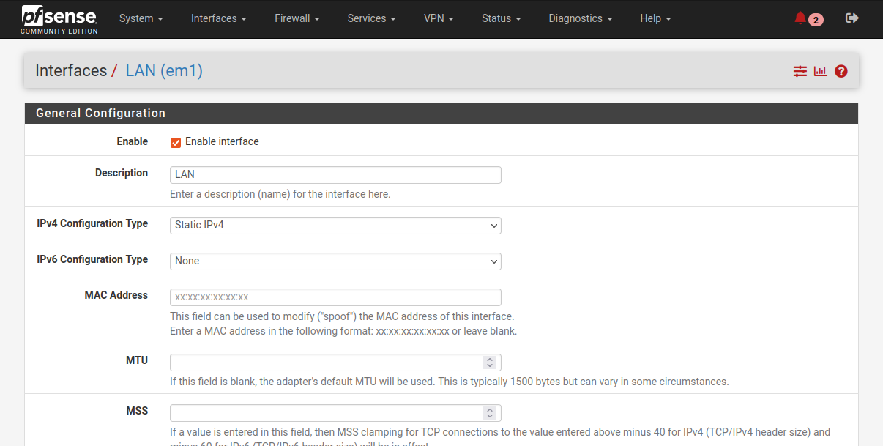883x446 pixels.
Task: Click the Interfaces breadcrumb link
Action: tap(71, 71)
